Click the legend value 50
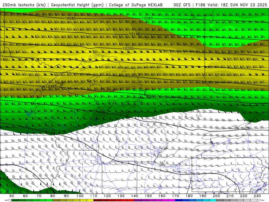This screenshot has width=269, height=202. click(x=12, y=196)
